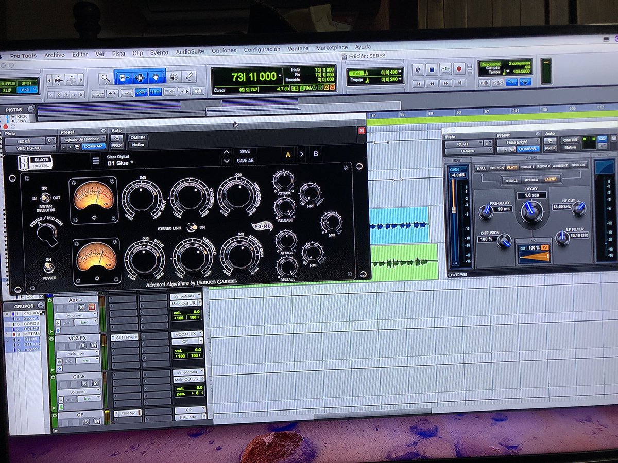Toggle the Meter Selector switch
This screenshot has width=618, height=463.
click(46, 197)
